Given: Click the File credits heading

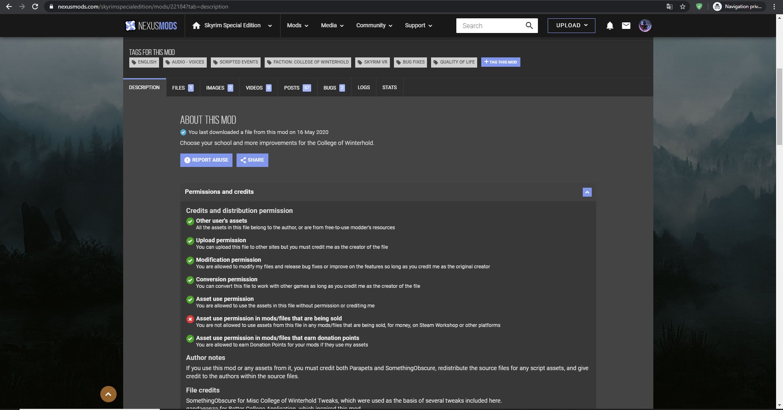Looking at the screenshot, I should tap(203, 390).
